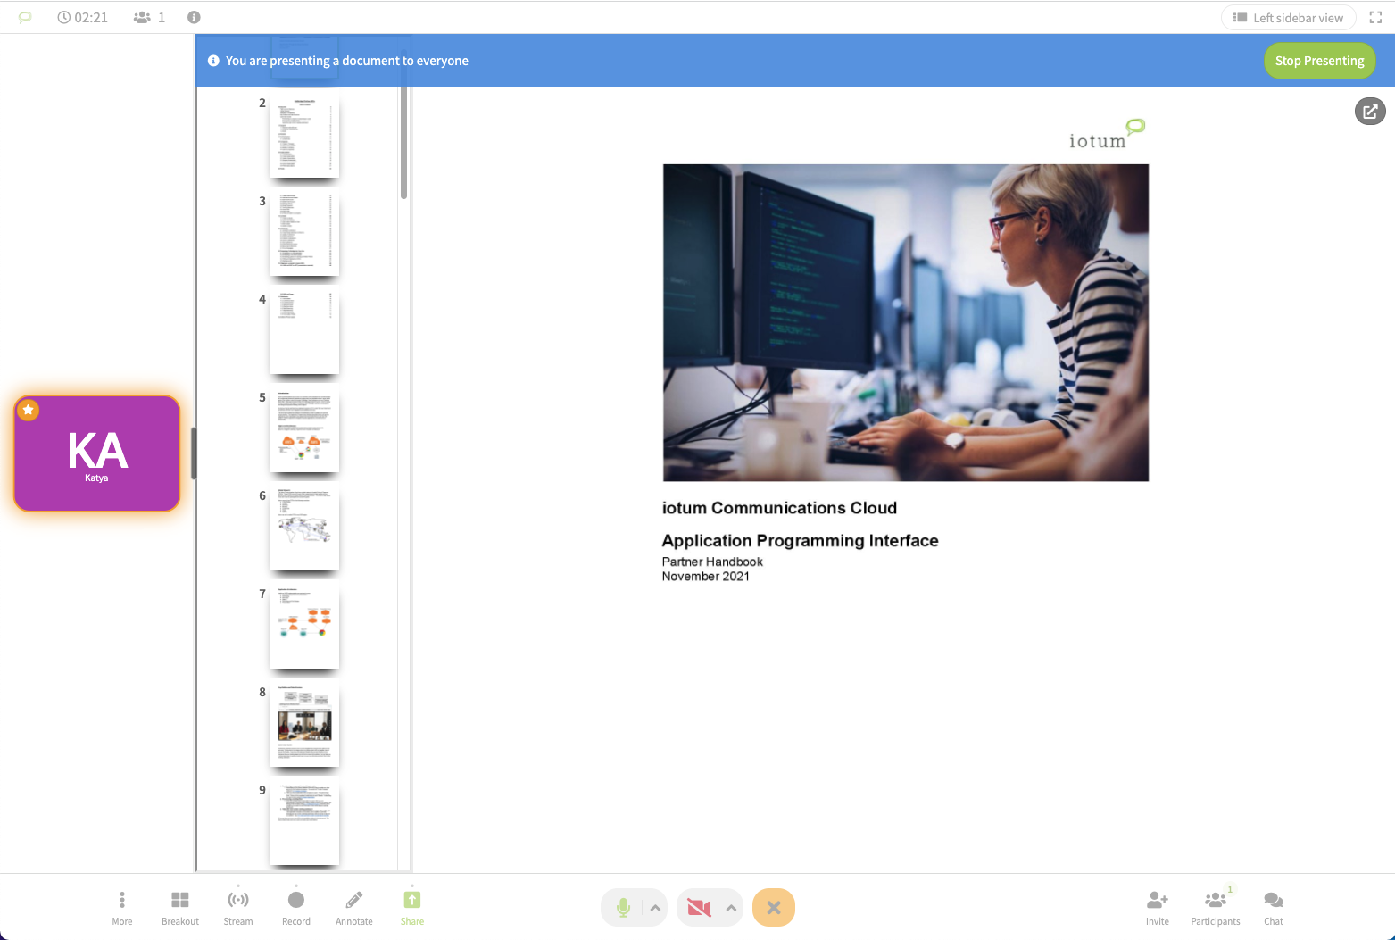Click the meeting timer 02:21
1395x940 pixels.
83,17
